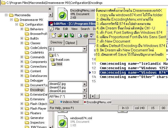Expand the Behaviors folder node

tap(22, 29)
